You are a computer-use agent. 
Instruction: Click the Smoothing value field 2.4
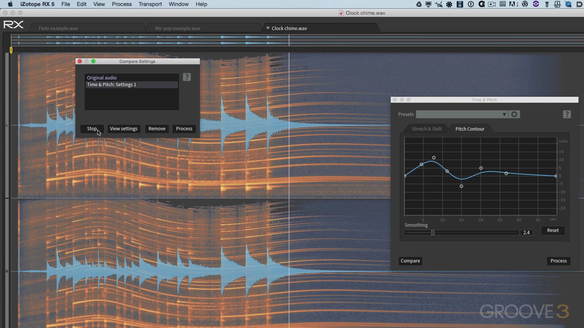526,233
